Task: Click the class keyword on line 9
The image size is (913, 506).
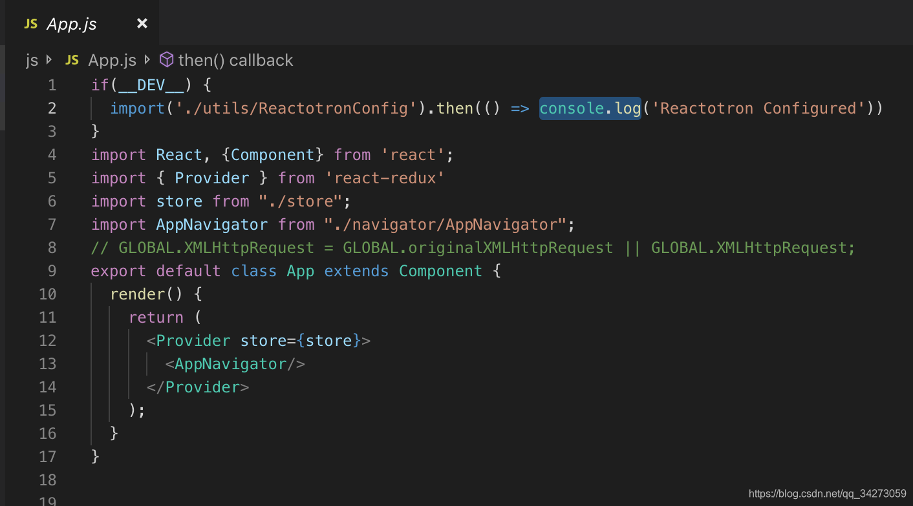Action: pos(254,271)
